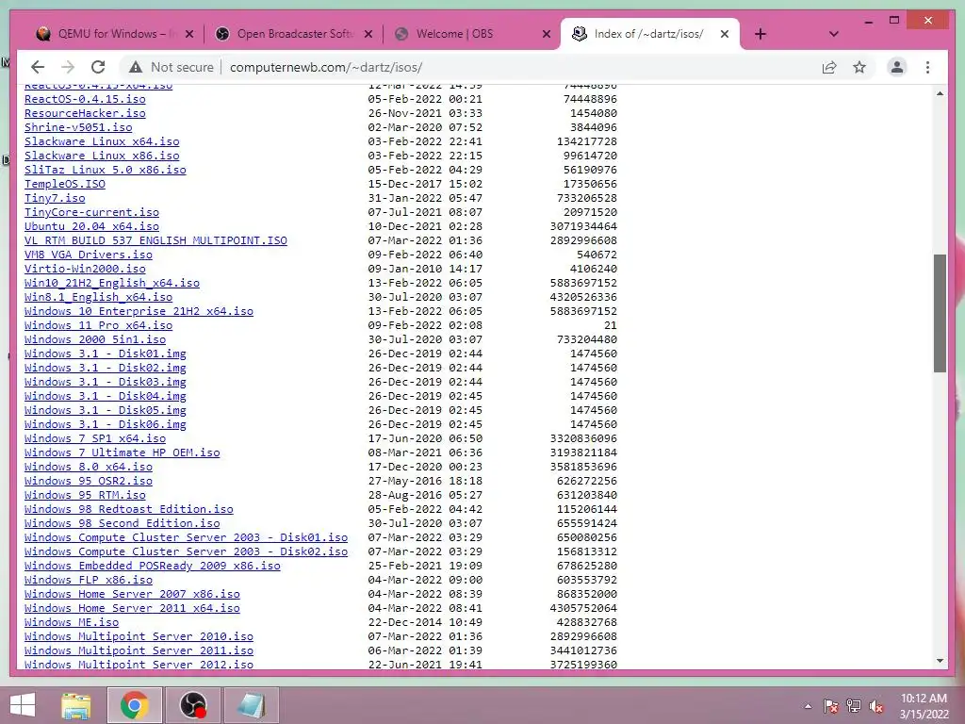Click the page scrollbar down arrow
This screenshot has width=965, height=724.
coord(940,661)
